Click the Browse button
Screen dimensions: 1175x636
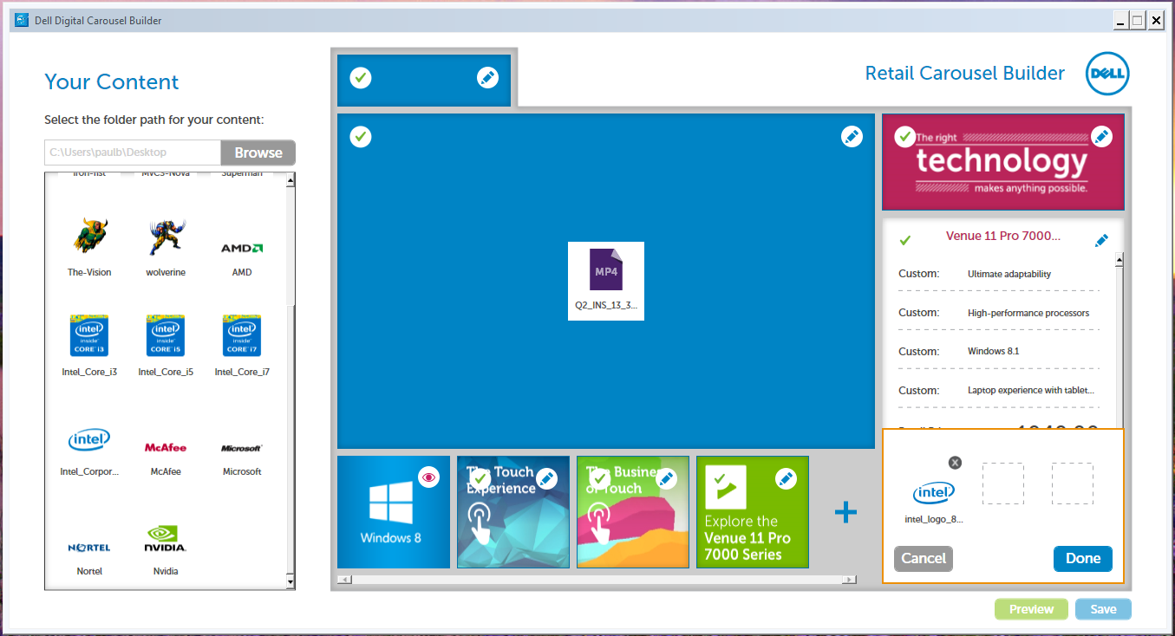pos(258,153)
